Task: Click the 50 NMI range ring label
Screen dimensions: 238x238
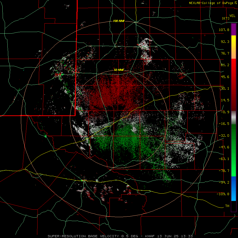Action: pos(119,70)
